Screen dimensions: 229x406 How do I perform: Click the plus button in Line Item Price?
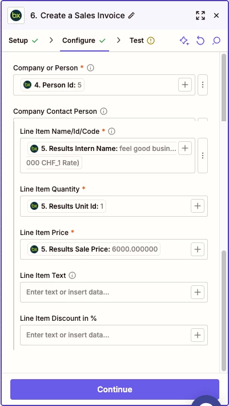pyautogui.click(x=198, y=249)
